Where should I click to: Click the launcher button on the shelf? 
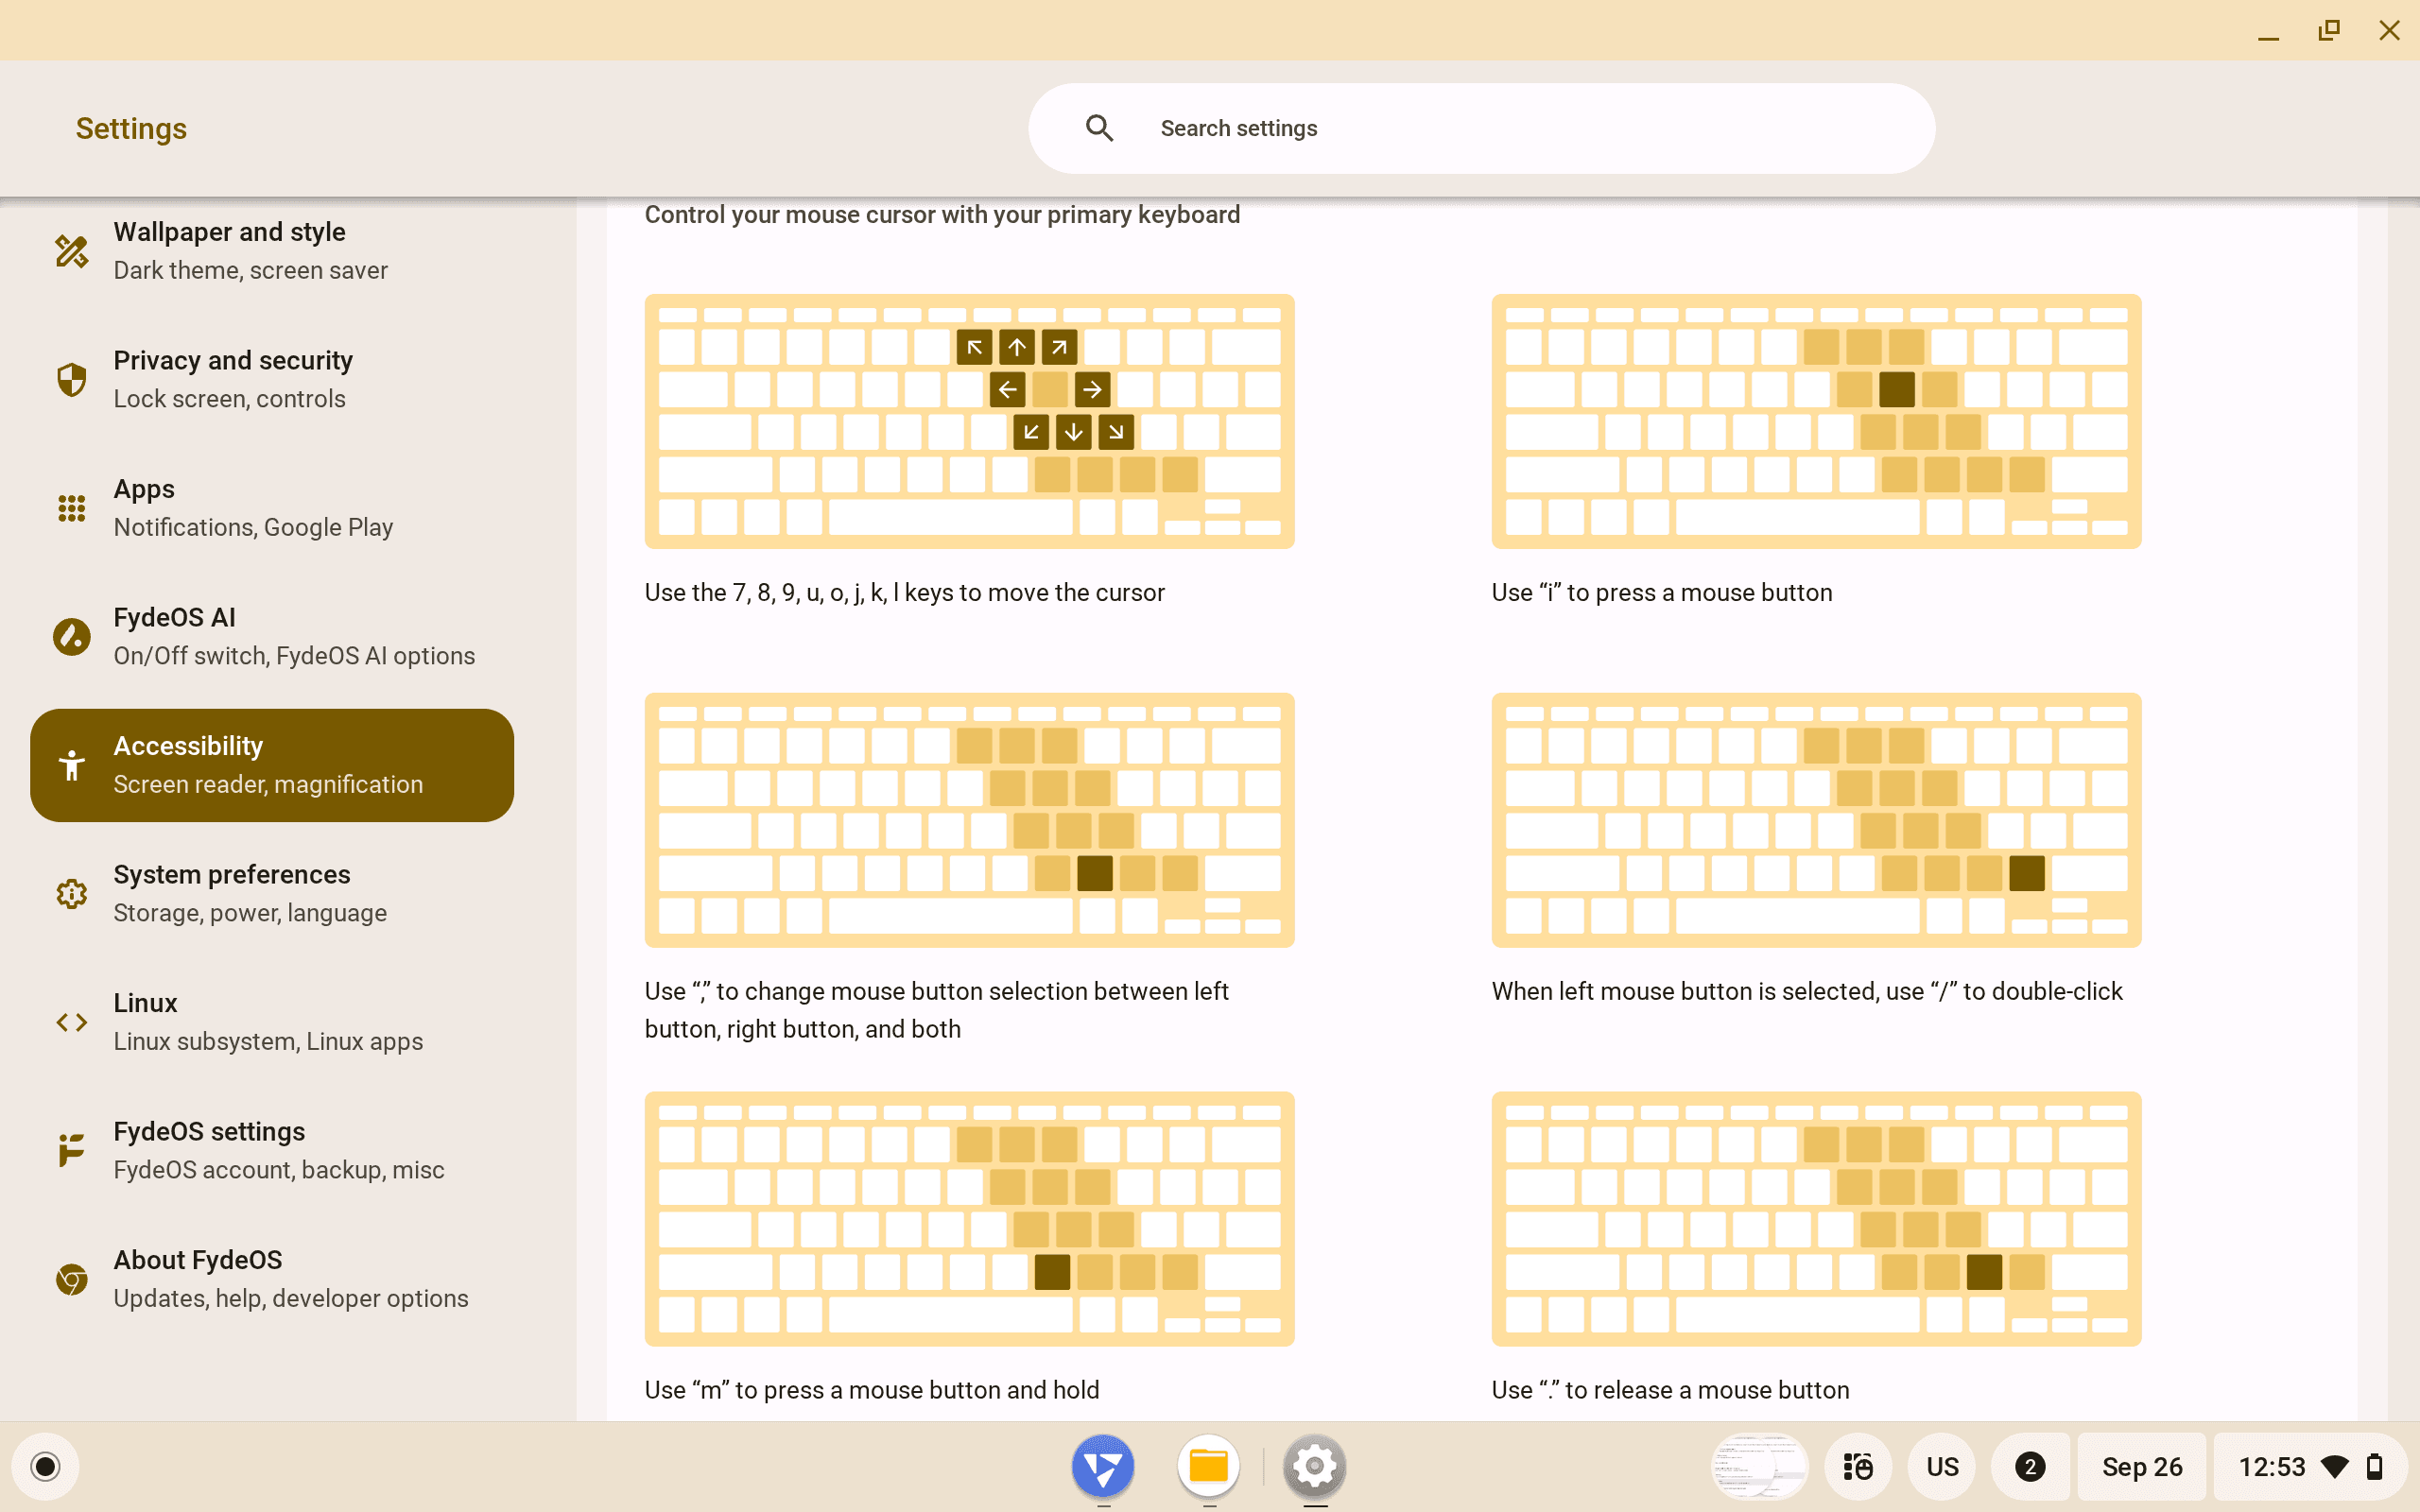45,1466
